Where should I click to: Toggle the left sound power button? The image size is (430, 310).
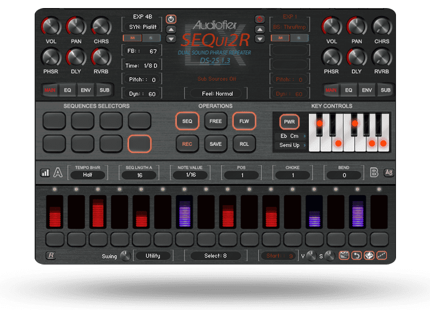(171, 18)
